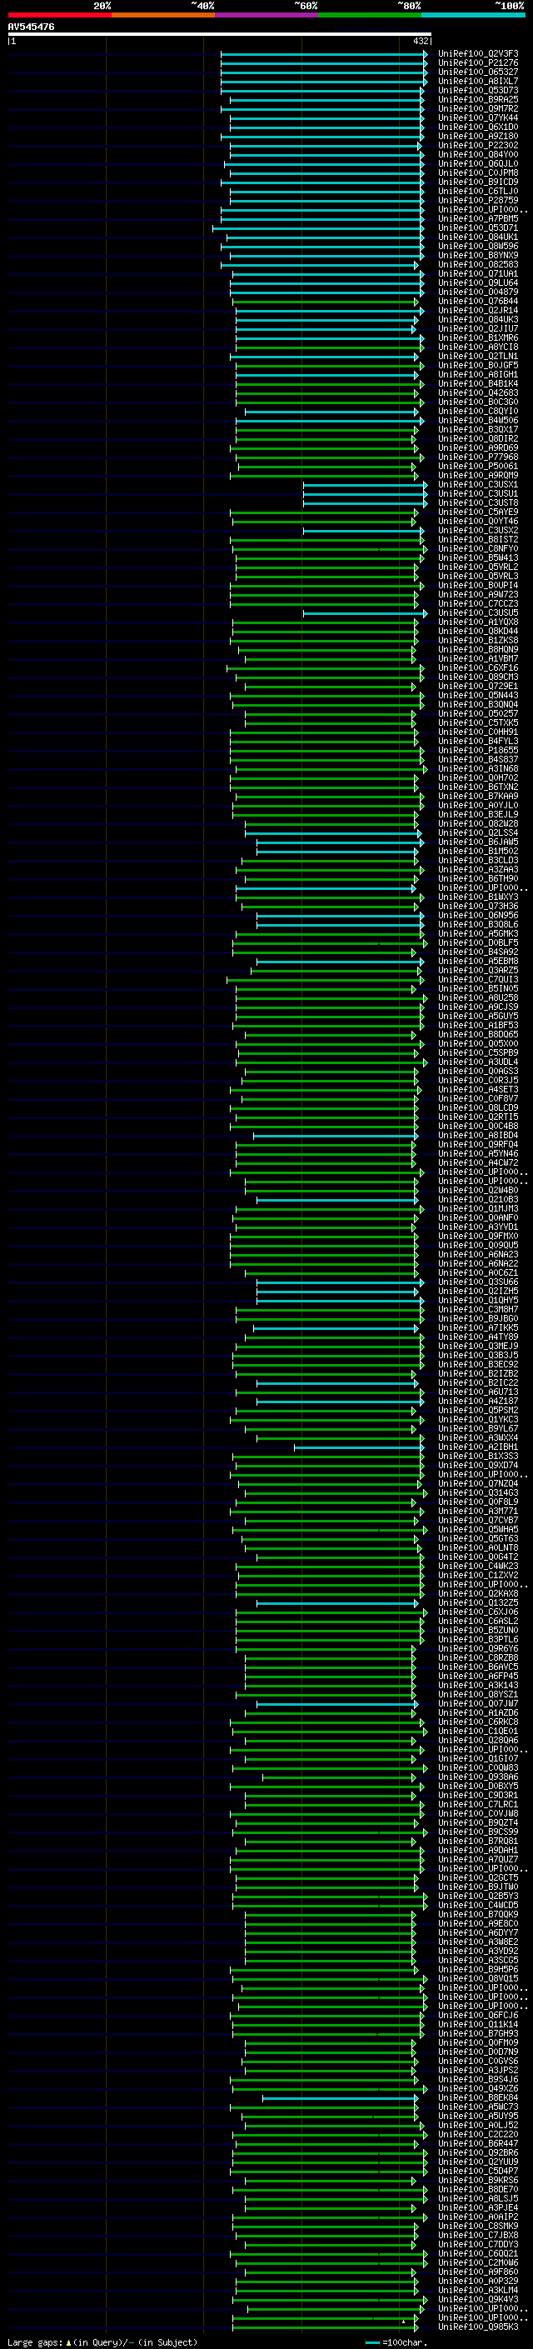Select the UniRef100_P18655 label
Screen dimensions: 533x2349
(x=478, y=751)
